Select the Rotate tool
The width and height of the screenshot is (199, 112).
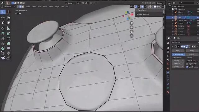tap(8, 18)
